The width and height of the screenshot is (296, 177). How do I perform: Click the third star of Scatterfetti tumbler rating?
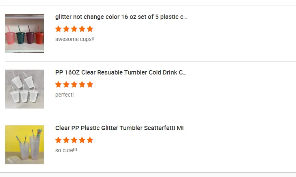(74, 140)
